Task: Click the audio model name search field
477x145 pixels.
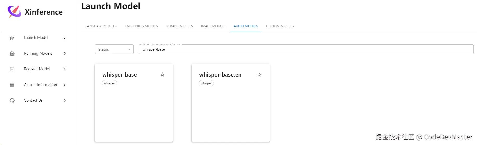Action: click(x=306, y=49)
